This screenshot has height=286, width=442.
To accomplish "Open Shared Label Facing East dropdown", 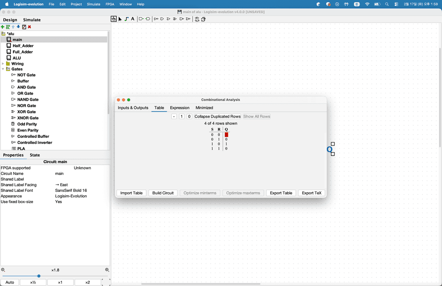I will (x=80, y=185).
